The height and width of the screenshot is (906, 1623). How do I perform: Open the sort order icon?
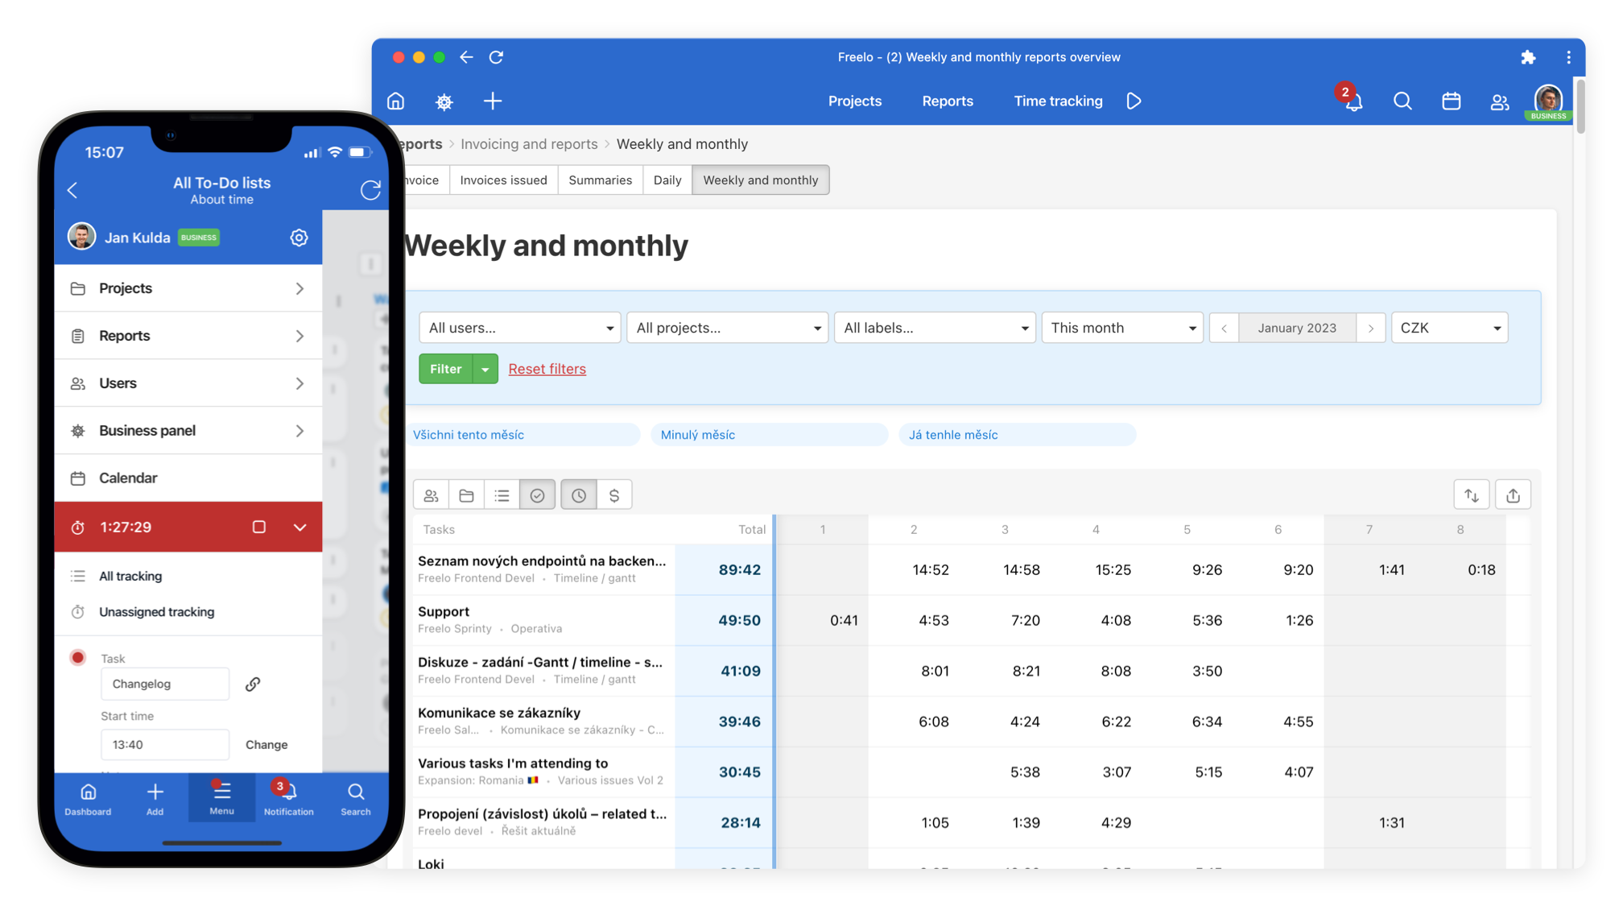pyautogui.click(x=1472, y=494)
